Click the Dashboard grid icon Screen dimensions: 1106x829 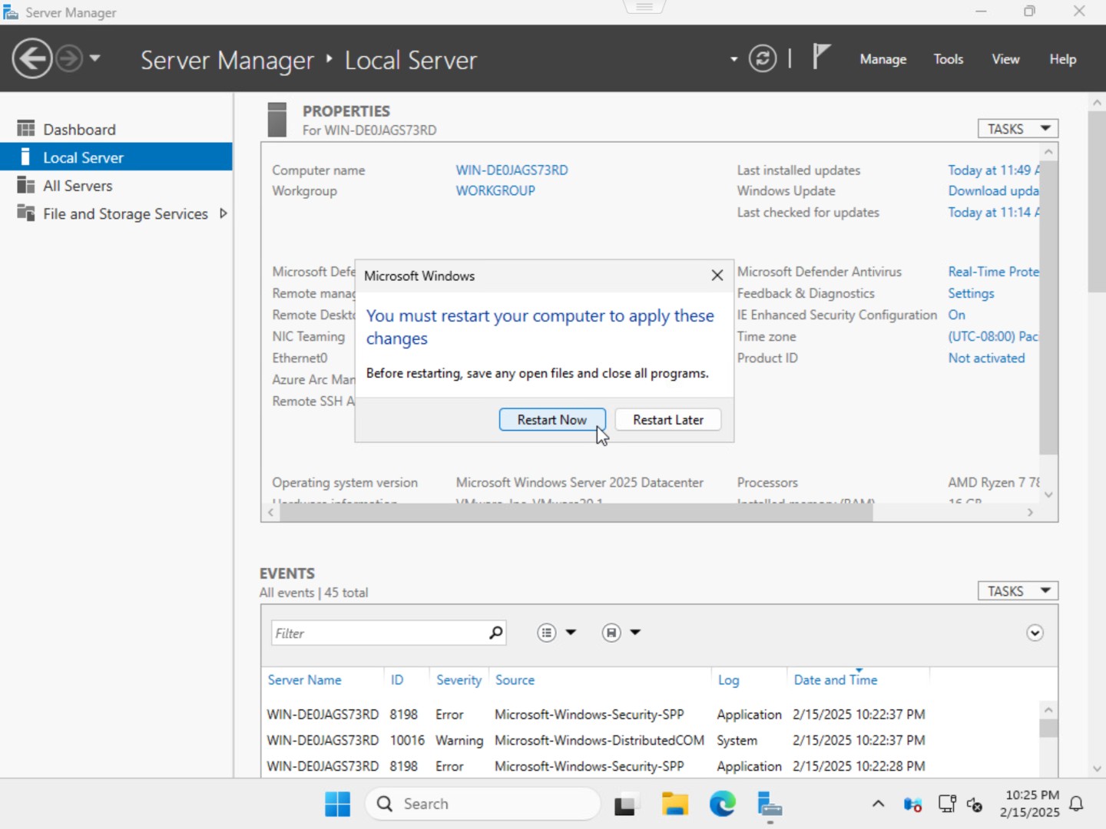pos(26,128)
